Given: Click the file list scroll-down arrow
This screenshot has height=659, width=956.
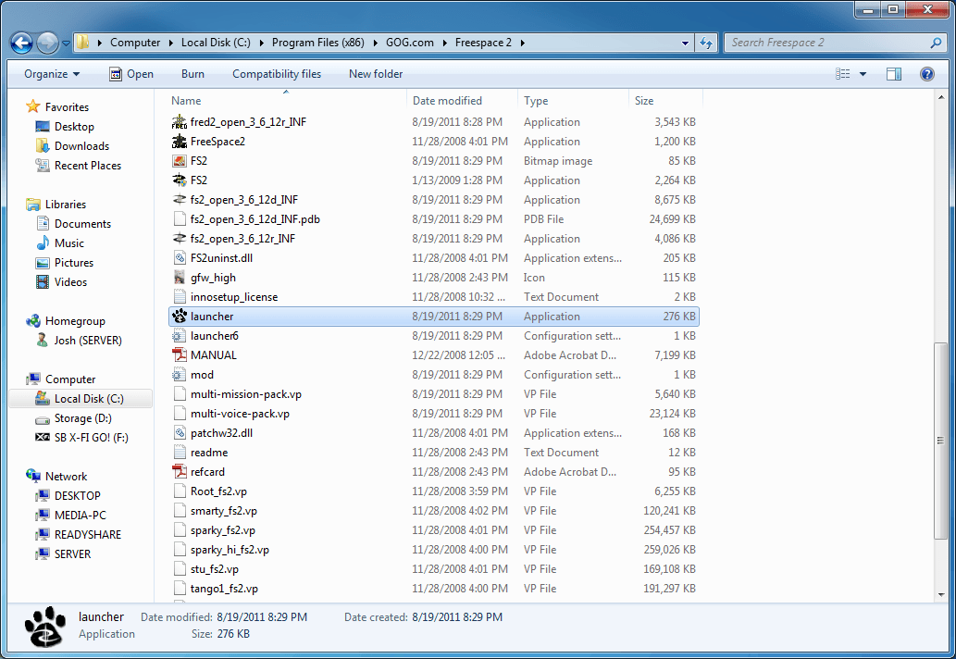Looking at the screenshot, I should pos(941,594).
